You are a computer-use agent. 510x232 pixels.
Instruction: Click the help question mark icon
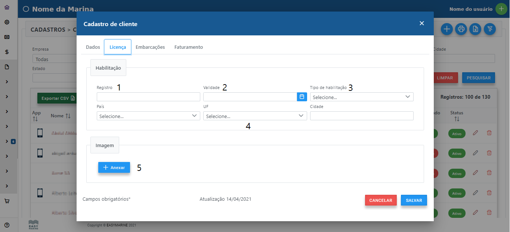(7, 225)
